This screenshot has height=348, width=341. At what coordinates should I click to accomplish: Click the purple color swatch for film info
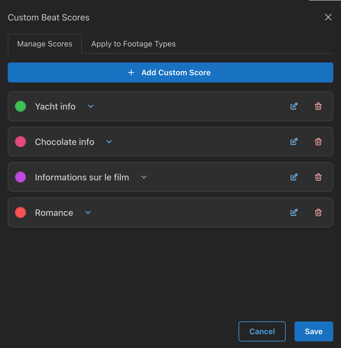[20, 177]
